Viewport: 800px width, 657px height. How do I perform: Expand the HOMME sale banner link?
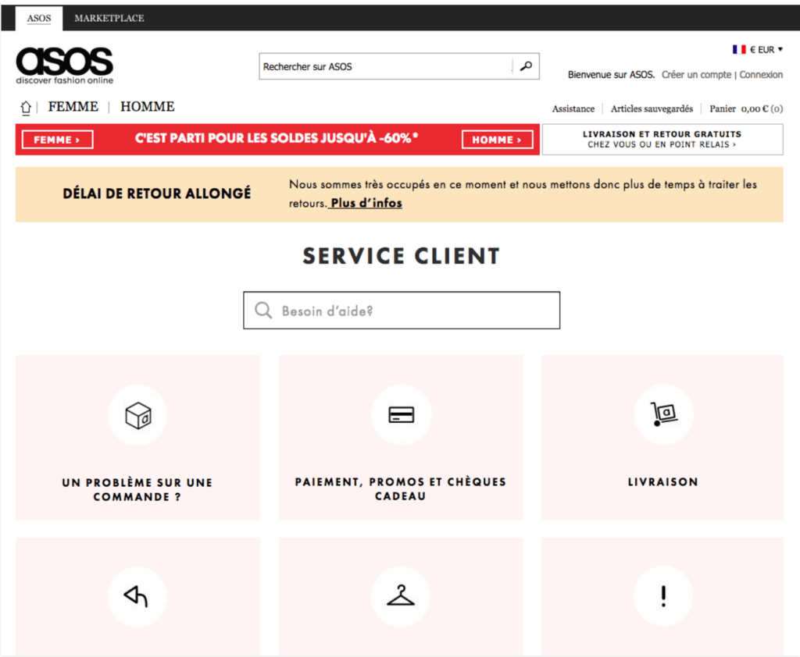[498, 139]
